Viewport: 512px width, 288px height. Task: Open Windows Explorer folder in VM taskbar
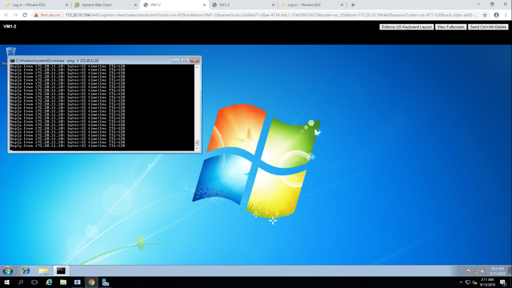point(43,270)
